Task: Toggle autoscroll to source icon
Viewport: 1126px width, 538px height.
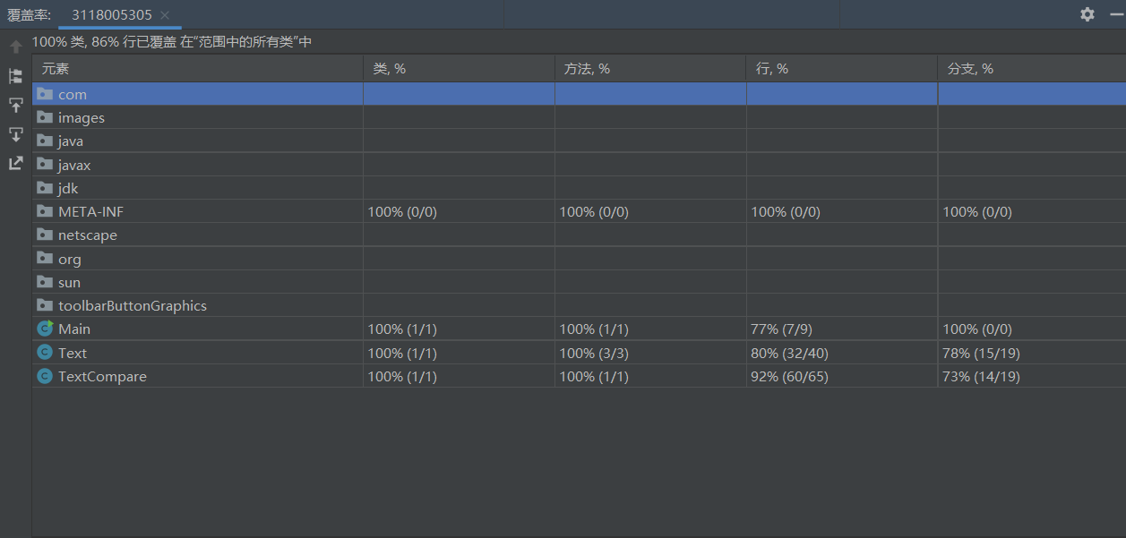Action: pyautogui.click(x=15, y=106)
